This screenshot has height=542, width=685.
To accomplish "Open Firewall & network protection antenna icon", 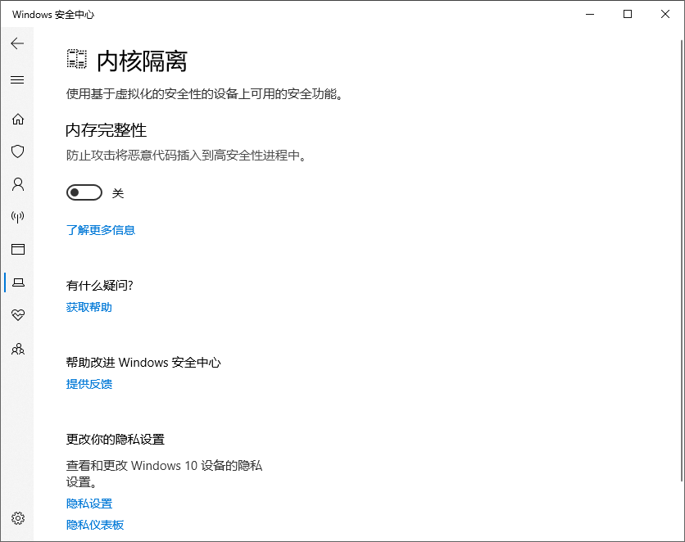I will pos(17,217).
